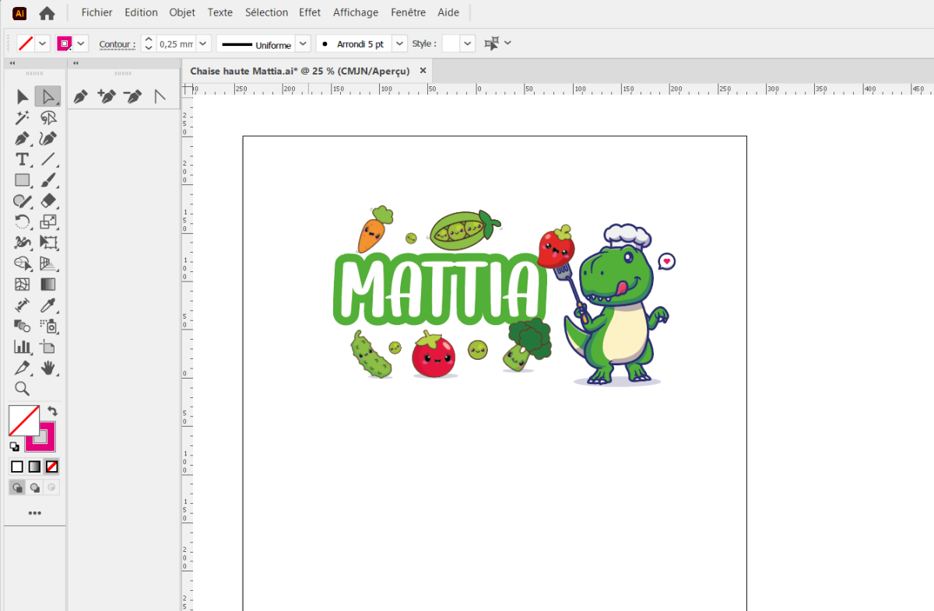Open the Effet menu

(x=310, y=12)
